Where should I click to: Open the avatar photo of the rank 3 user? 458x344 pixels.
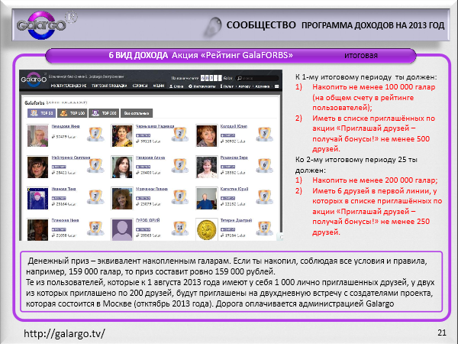coord(207,136)
